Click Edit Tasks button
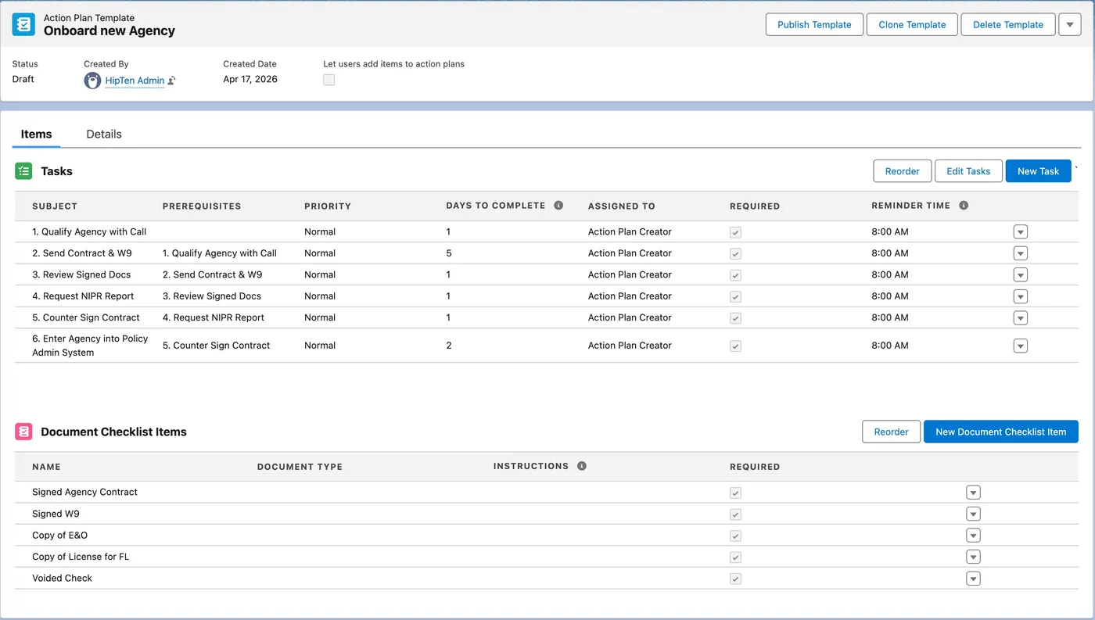This screenshot has width=1095, height=620. click(968, 171)
